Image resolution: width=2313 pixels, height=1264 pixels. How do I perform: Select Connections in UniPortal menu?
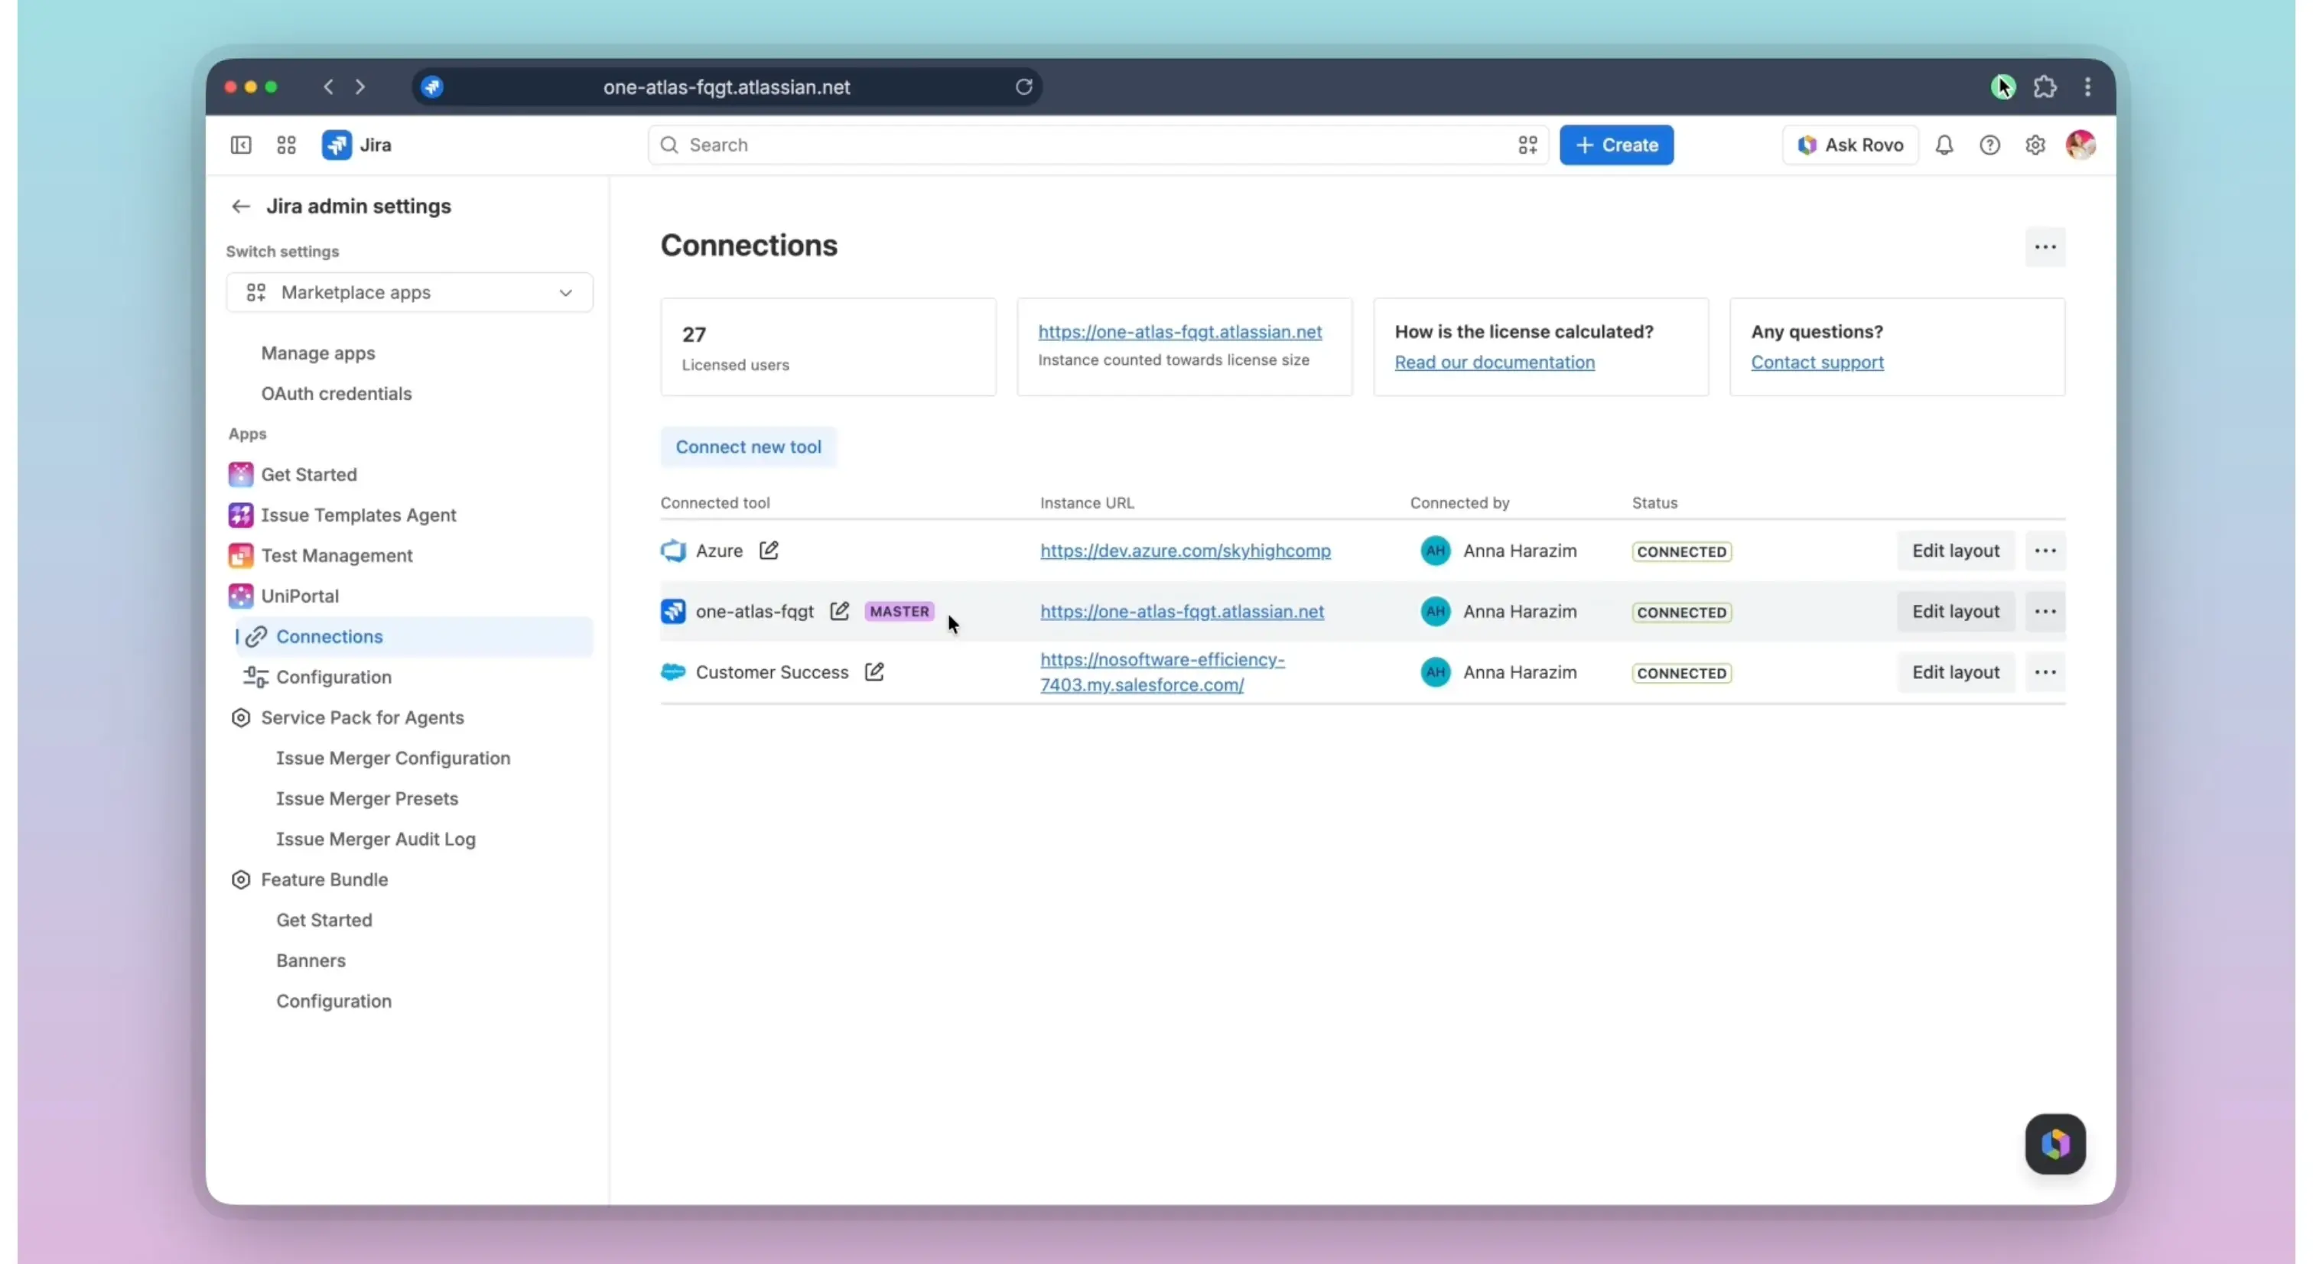click(414, 636)
